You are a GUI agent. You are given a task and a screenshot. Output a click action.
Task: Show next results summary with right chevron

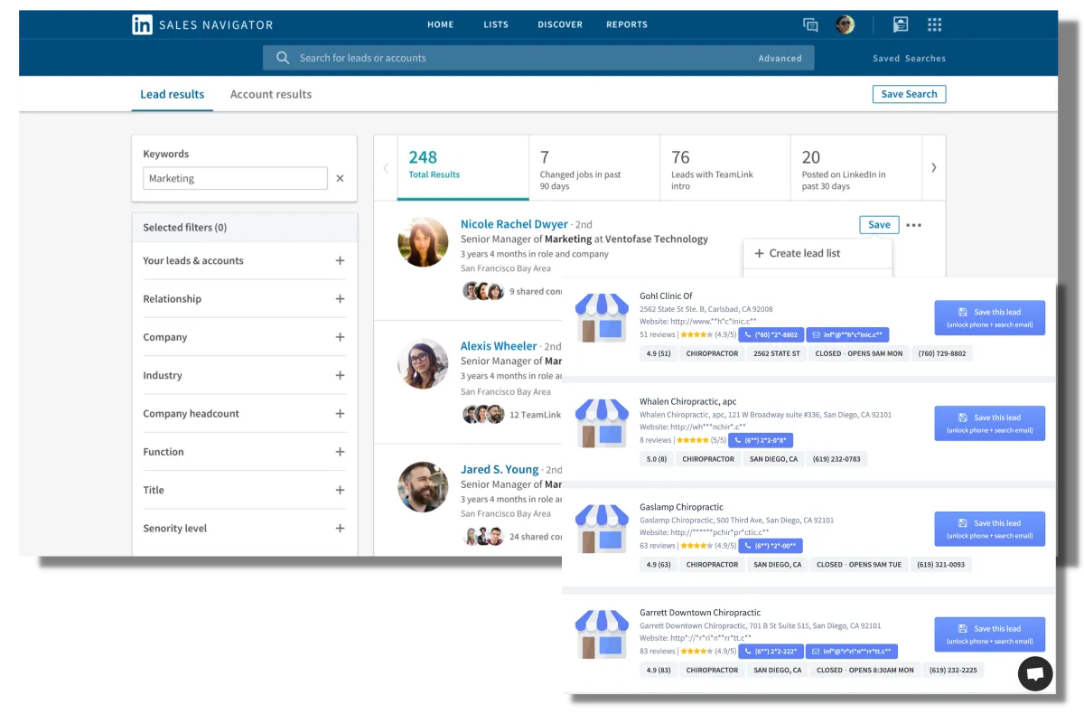(934, 167)
